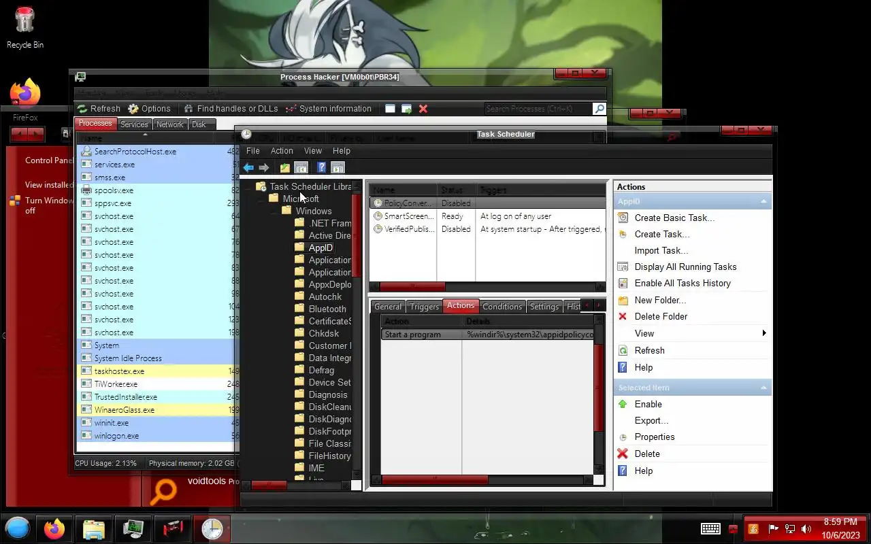Expand the View submenu arrow in Actions
This screenshot has height=544, width=871.
[764, 333]
